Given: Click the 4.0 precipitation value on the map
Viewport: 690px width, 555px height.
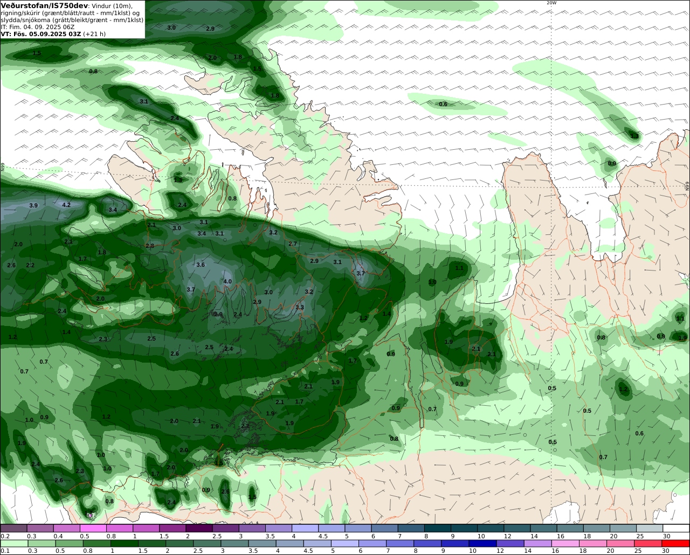Looking at the screenshot, I should pos(227,281).
